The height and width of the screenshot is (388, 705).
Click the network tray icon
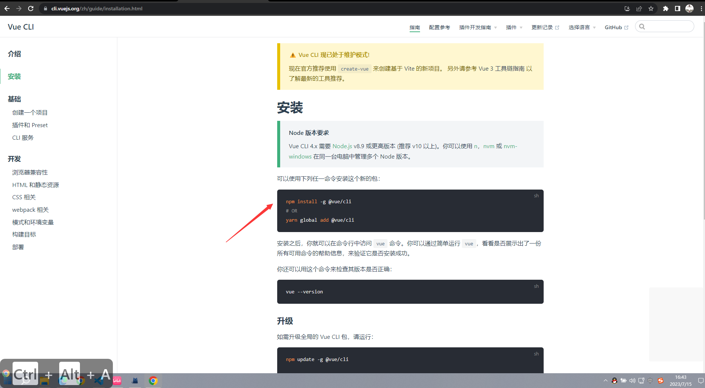pos(641,381)
